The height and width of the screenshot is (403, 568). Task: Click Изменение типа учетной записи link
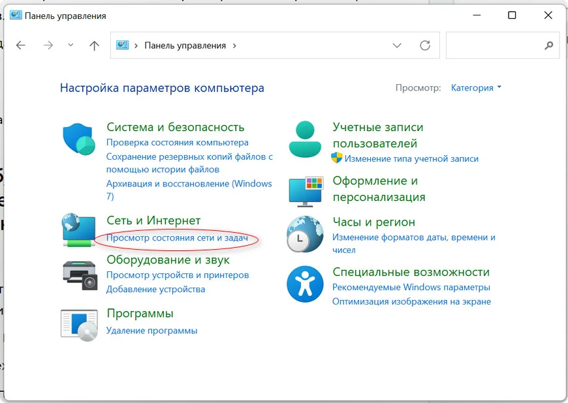coord(411,158)
